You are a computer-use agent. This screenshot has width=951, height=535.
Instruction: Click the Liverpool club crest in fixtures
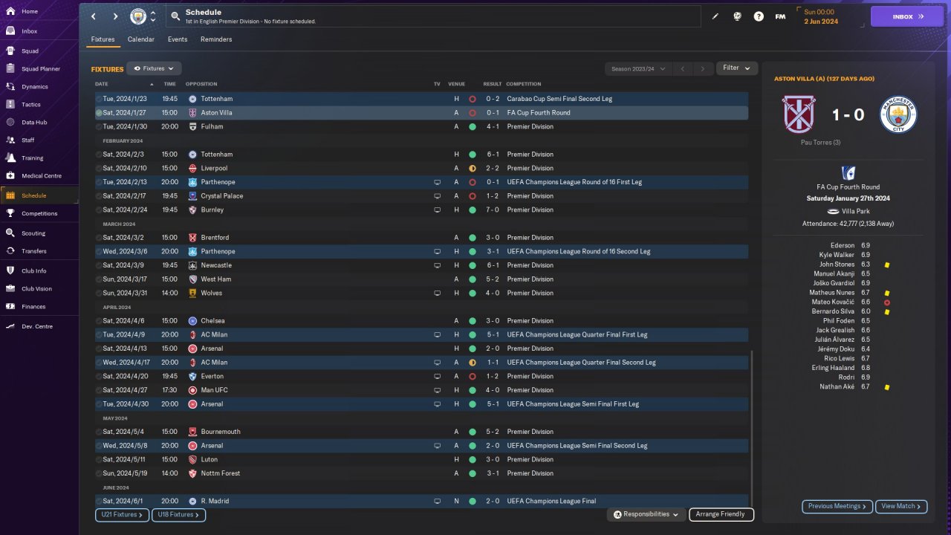click(x=192, y=168)
